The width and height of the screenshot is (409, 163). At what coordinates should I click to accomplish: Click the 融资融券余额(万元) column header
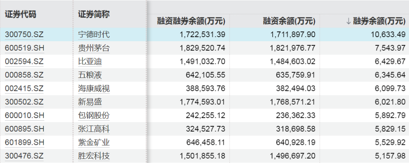click(191, 21)
